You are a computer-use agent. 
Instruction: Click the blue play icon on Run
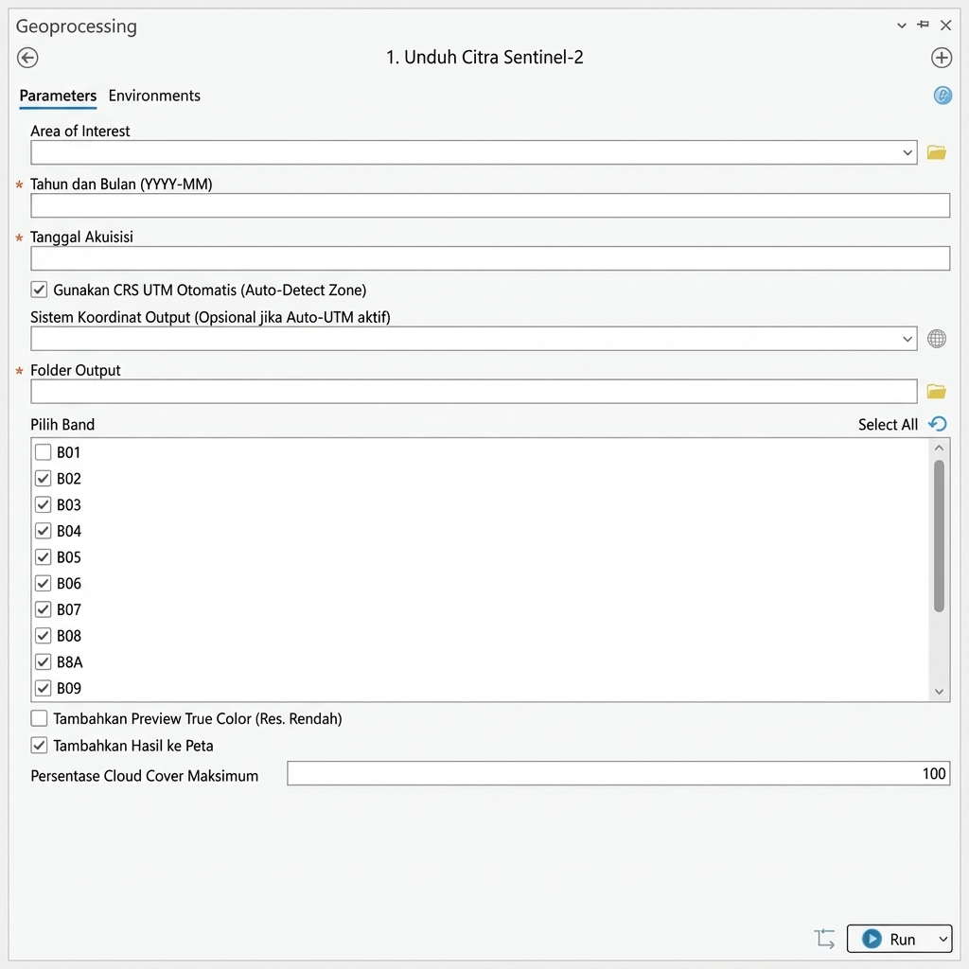pyautogui.click(x=872, y=939)
